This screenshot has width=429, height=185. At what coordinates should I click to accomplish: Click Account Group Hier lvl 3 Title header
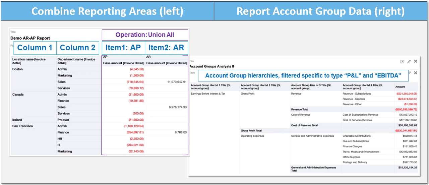point(315,86)
